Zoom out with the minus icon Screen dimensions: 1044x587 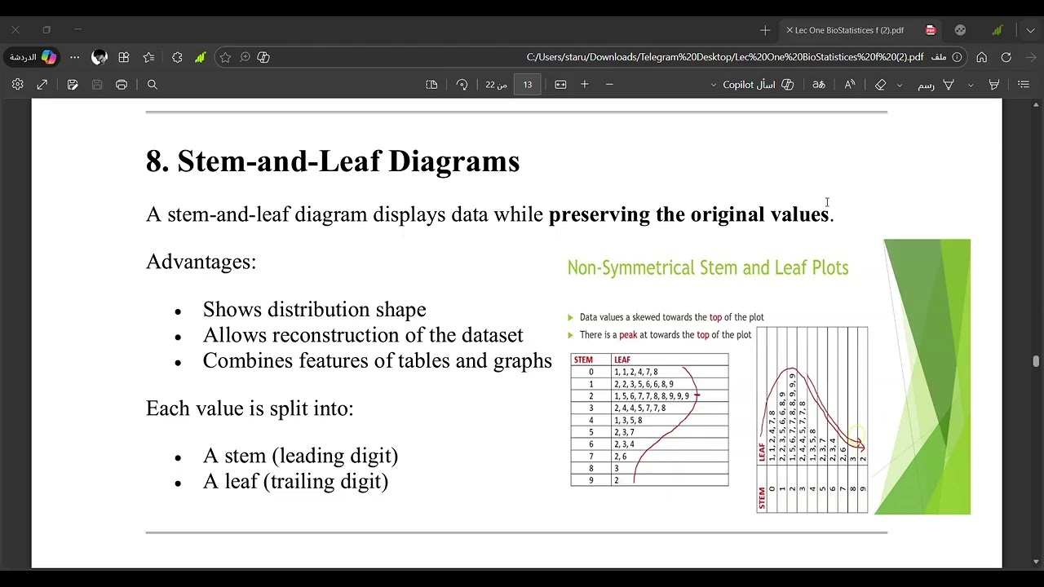pyautogui.click(x=609, y=85)
